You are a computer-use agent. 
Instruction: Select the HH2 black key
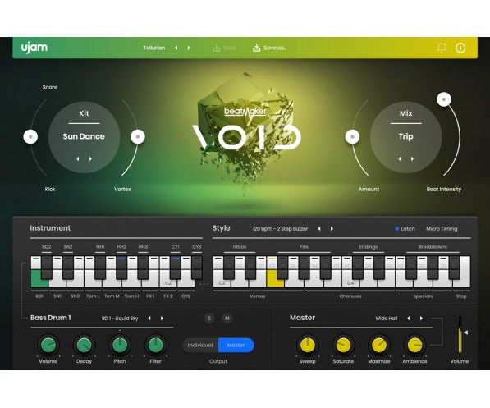[121, 268]
